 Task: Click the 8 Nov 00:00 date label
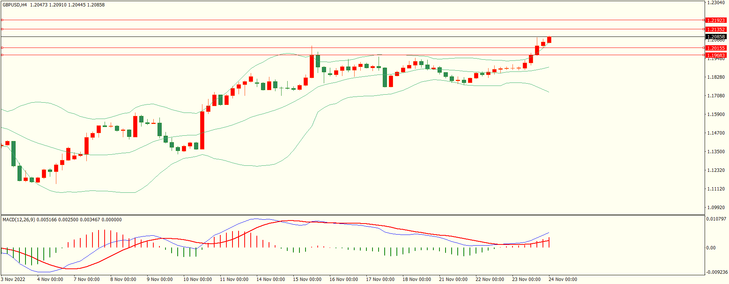[x=123, y=279]
